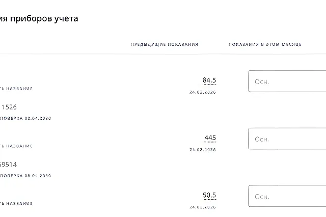
Task: Click the "Предыдущие показания" column header
Action: click(164, 45)
